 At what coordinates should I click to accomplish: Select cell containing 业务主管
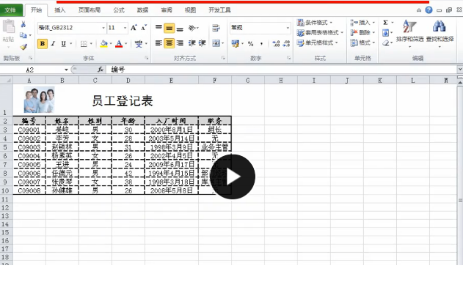tap(215, 147)
